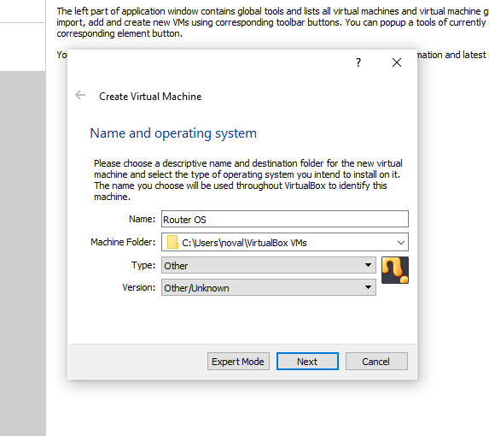Click the 'Version:' label
Screen dimensions: 489x436
[x=139, y=287]
